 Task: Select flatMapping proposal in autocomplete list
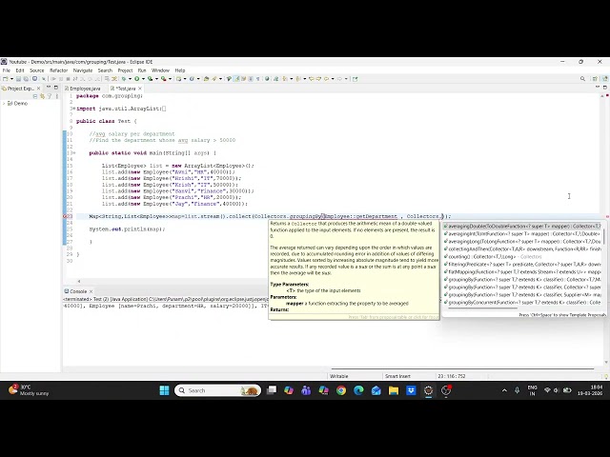point(522,272)
